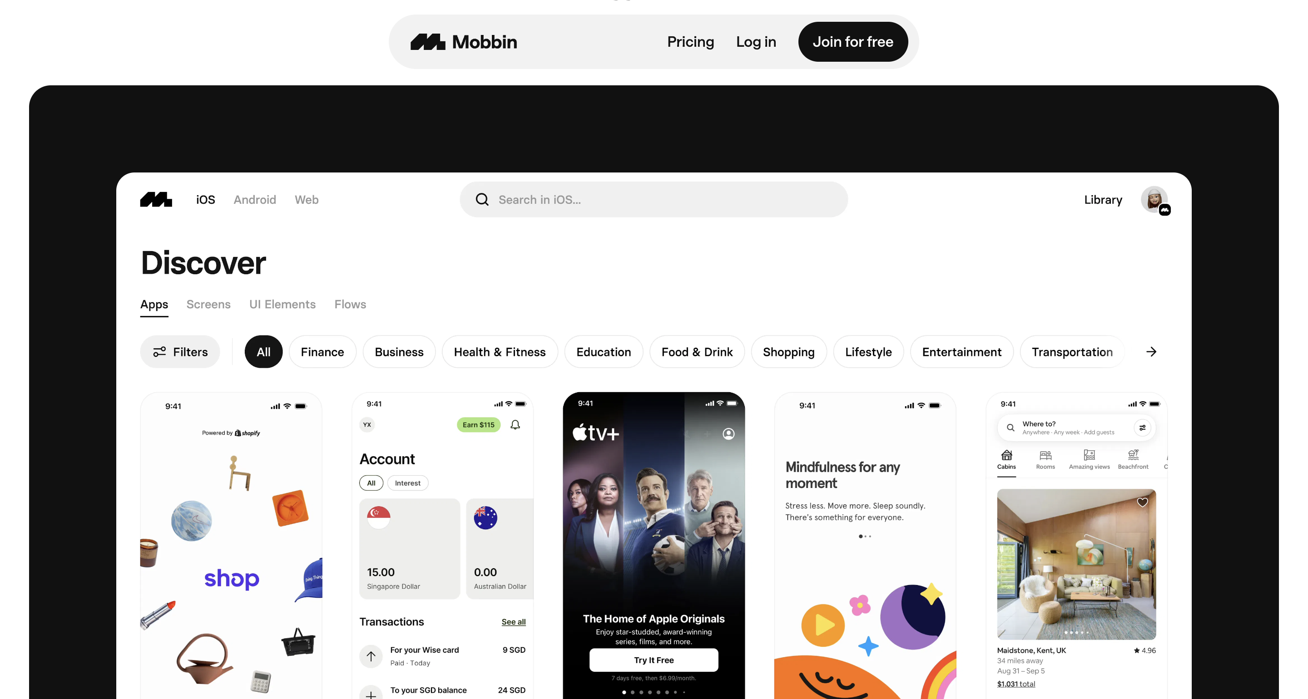
Task: Click the small Mobbin logo beside iOS
Action: pyautogui.click(x=156, y=200)
